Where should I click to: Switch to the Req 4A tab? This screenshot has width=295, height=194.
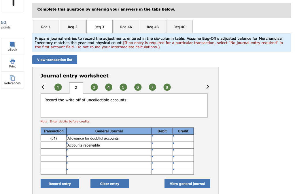coord(126,27)
